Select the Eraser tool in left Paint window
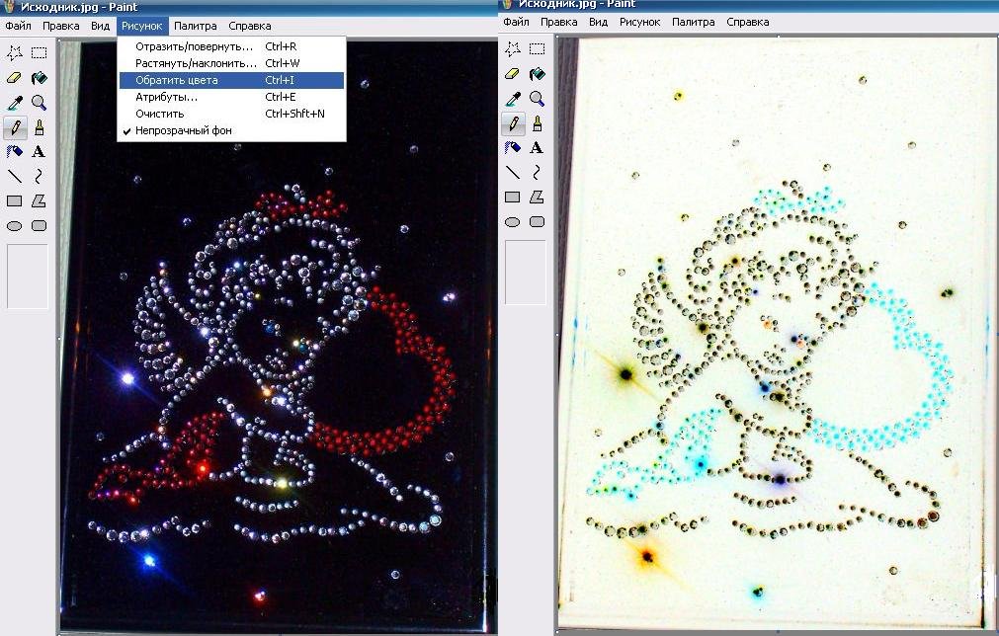Screen dimensions: 999x636 tap(15, 77)
